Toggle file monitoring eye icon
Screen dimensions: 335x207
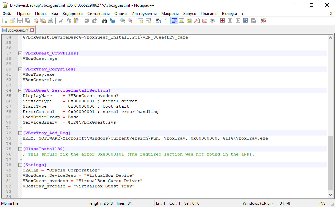pos(212,21)
